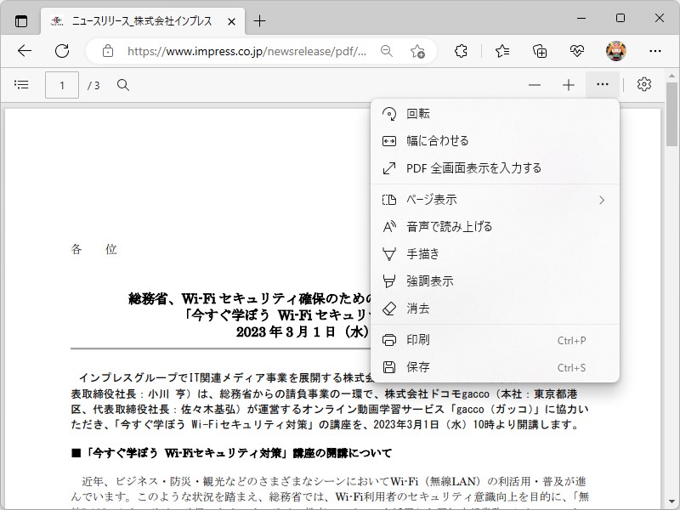
Task: Click the page number input field
Action: click(x=61, y=85)
